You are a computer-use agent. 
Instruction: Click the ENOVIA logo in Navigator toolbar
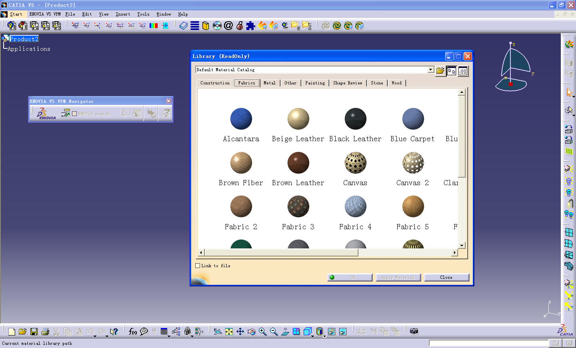point(46,114)
